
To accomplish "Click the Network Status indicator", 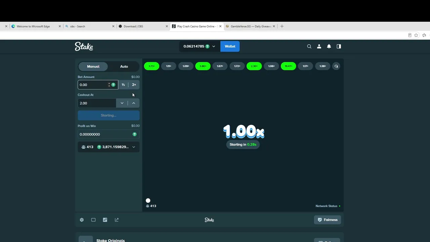I will click(x=328, y=206).
